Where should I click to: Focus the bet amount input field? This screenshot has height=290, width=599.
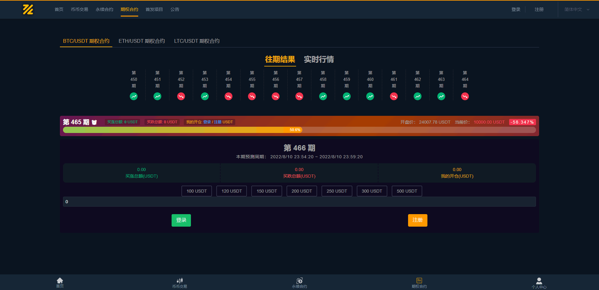pos(299,202)
